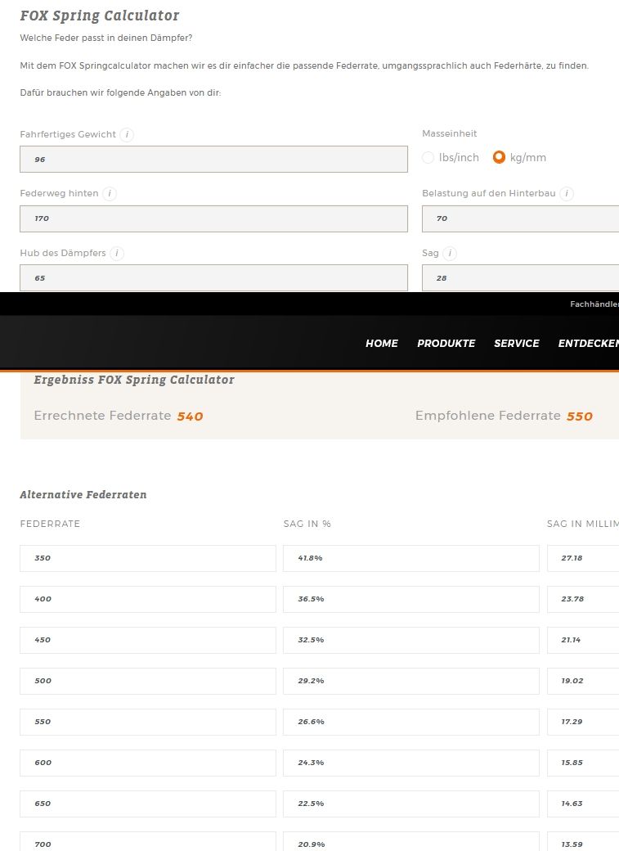Viewport: 619px width, 851px height.
Task: Click the Fahrfertiges Gewicht field with 96
Action: tap(213, 160)
